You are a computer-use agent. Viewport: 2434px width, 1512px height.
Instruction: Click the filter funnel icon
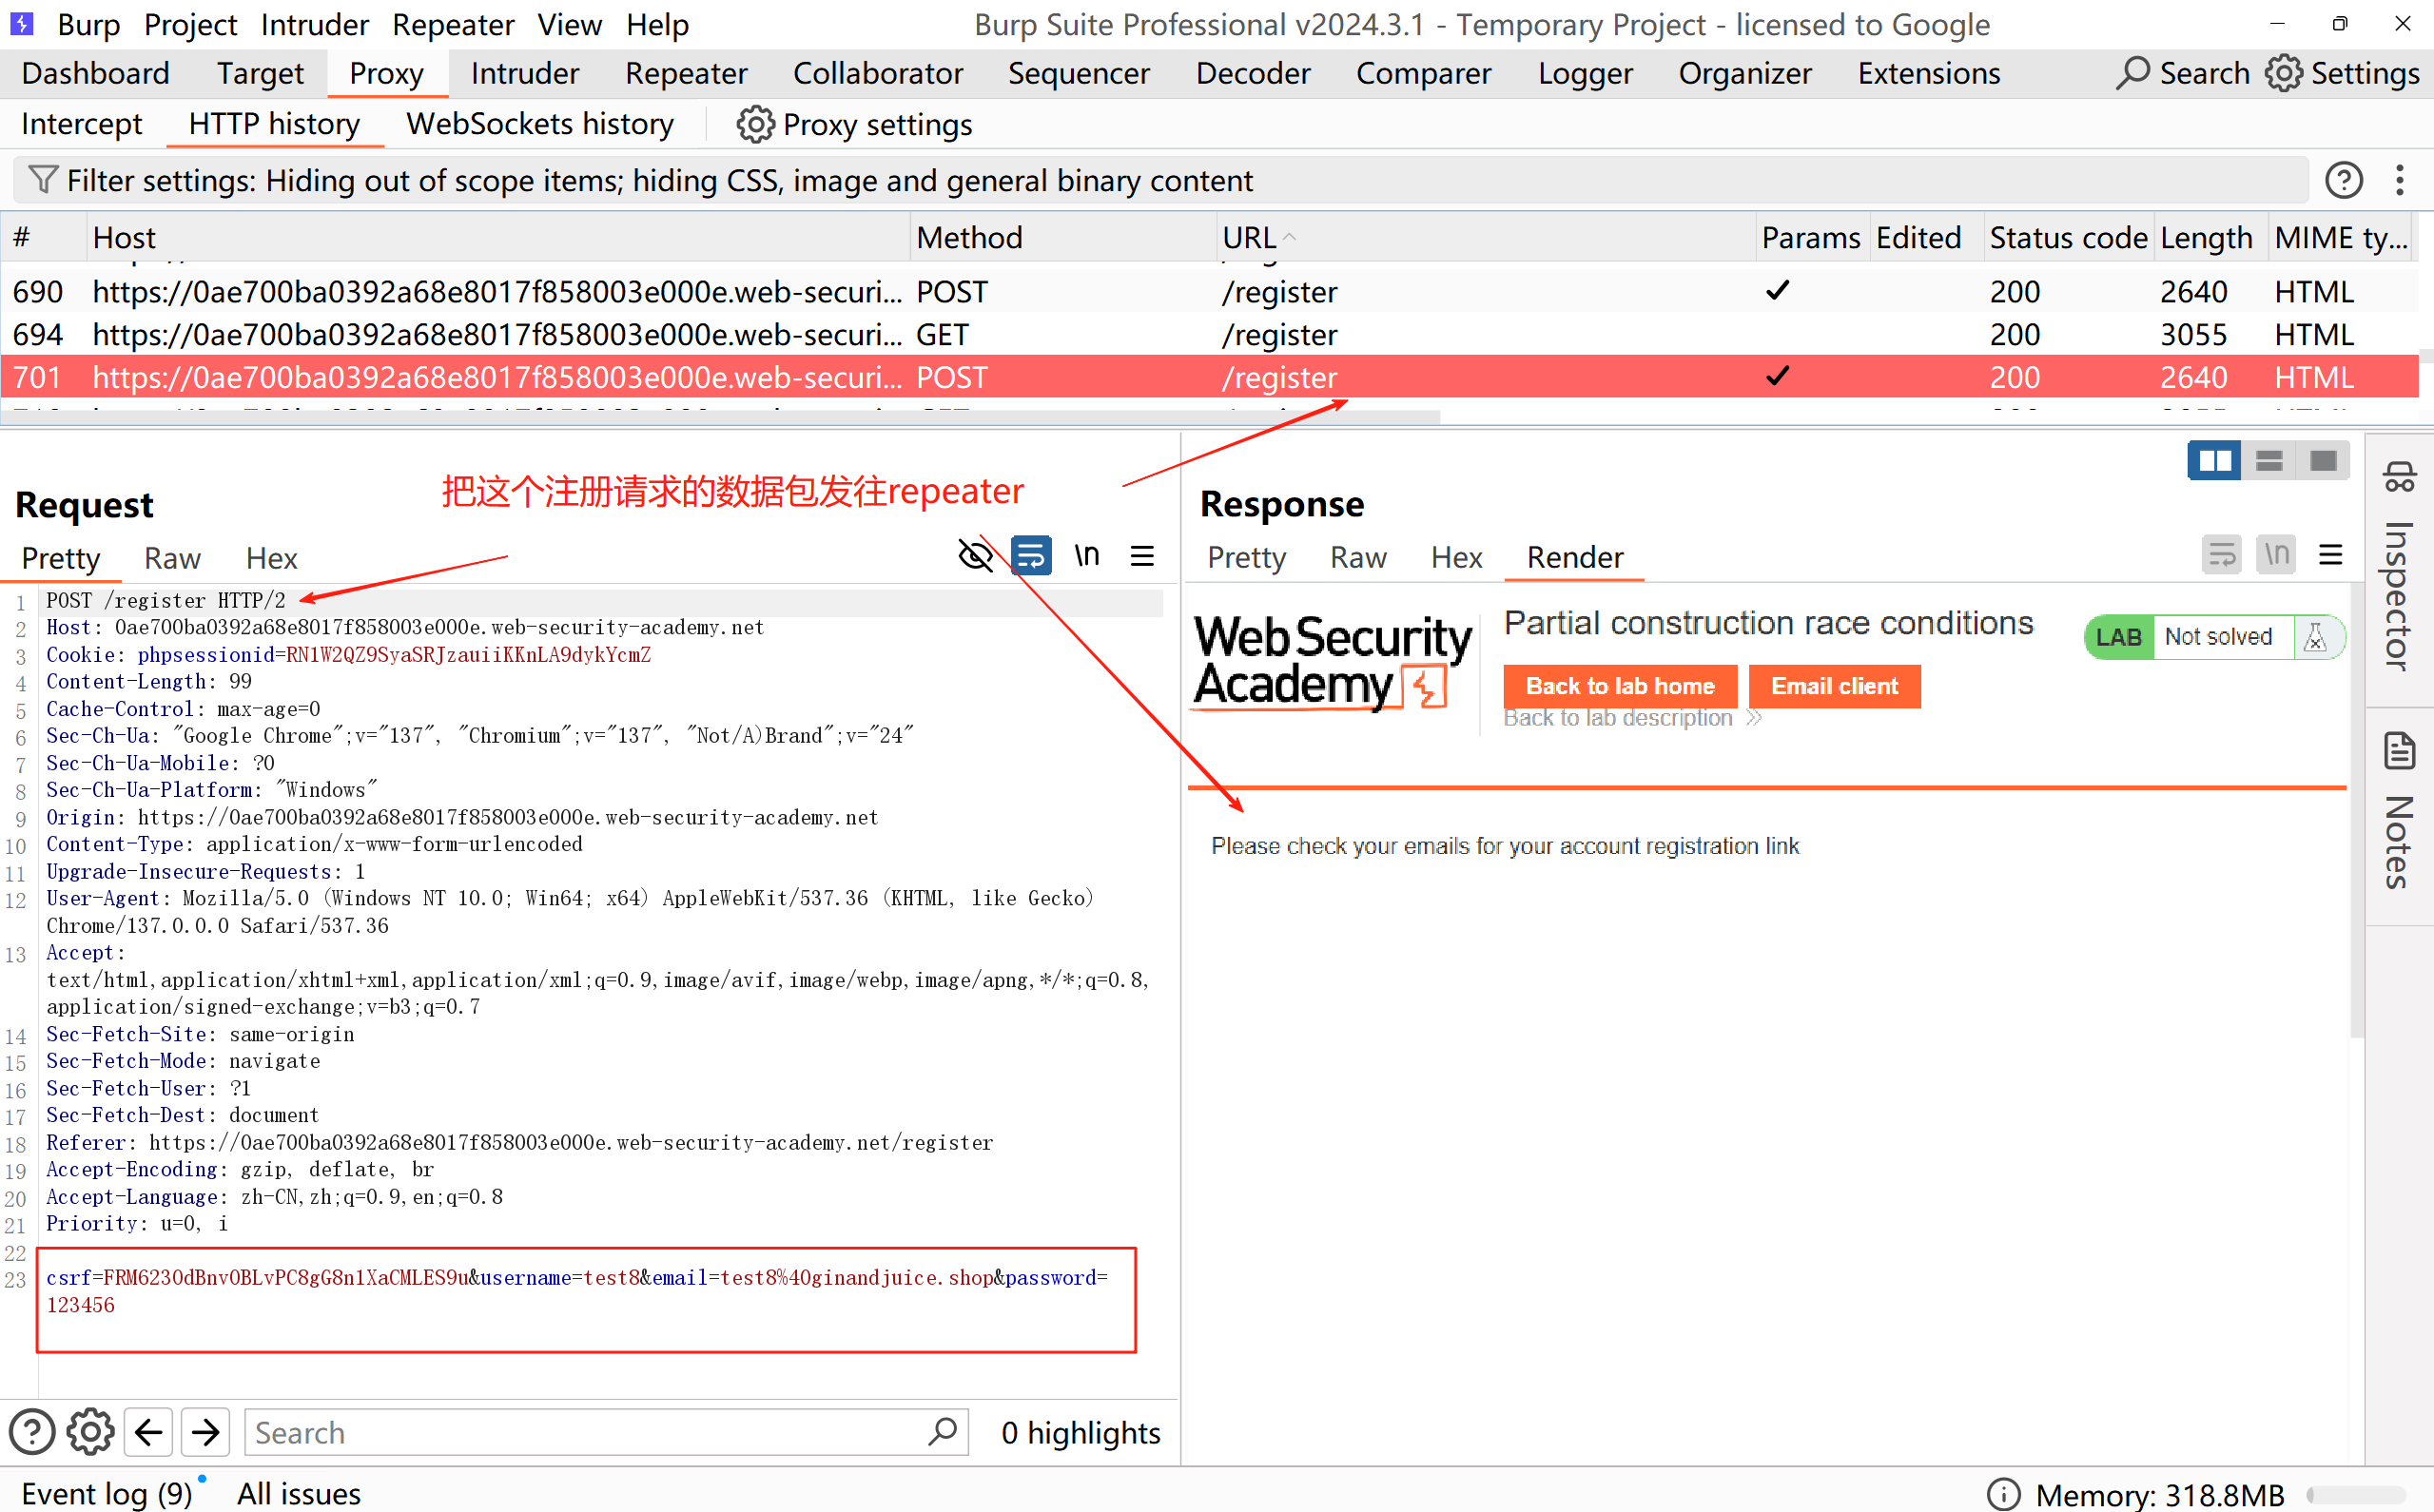tap(42, 180)
